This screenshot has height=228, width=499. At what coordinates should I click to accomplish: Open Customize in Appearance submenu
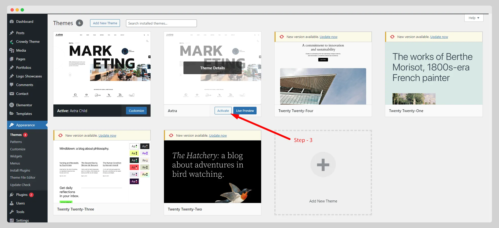click(18, 149)
